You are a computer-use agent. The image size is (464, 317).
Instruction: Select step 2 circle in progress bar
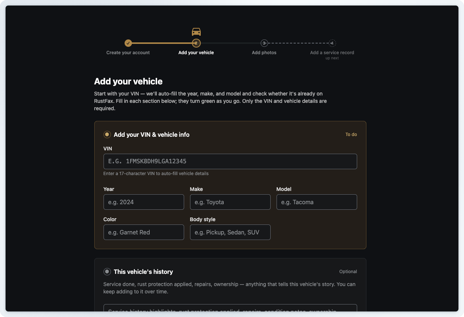coord(196,43)
